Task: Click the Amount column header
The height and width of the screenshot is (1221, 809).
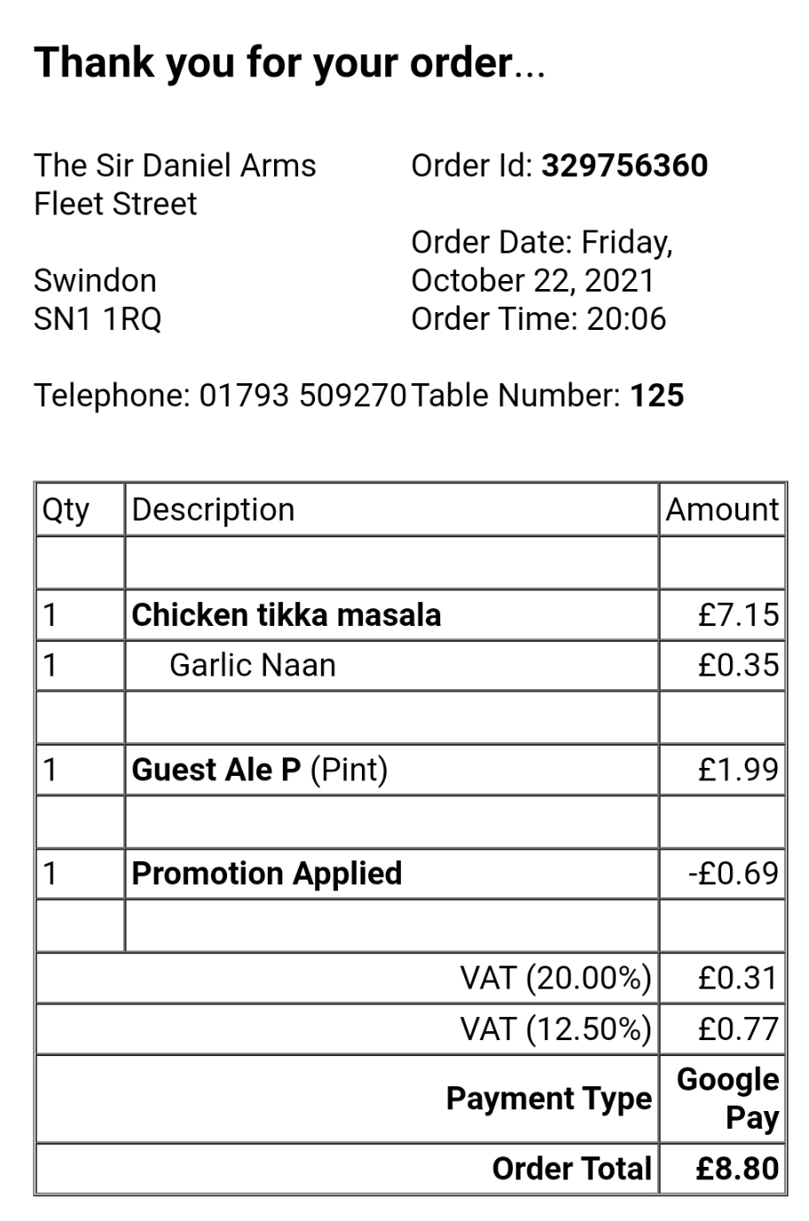Action: coord(722,510)
